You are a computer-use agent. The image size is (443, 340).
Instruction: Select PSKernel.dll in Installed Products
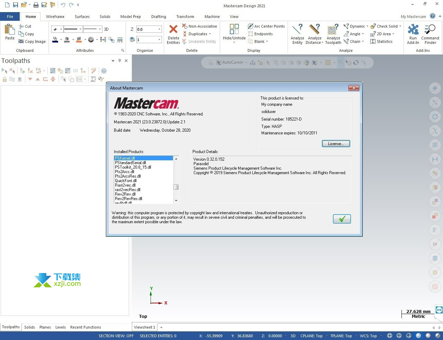point(143,158)
